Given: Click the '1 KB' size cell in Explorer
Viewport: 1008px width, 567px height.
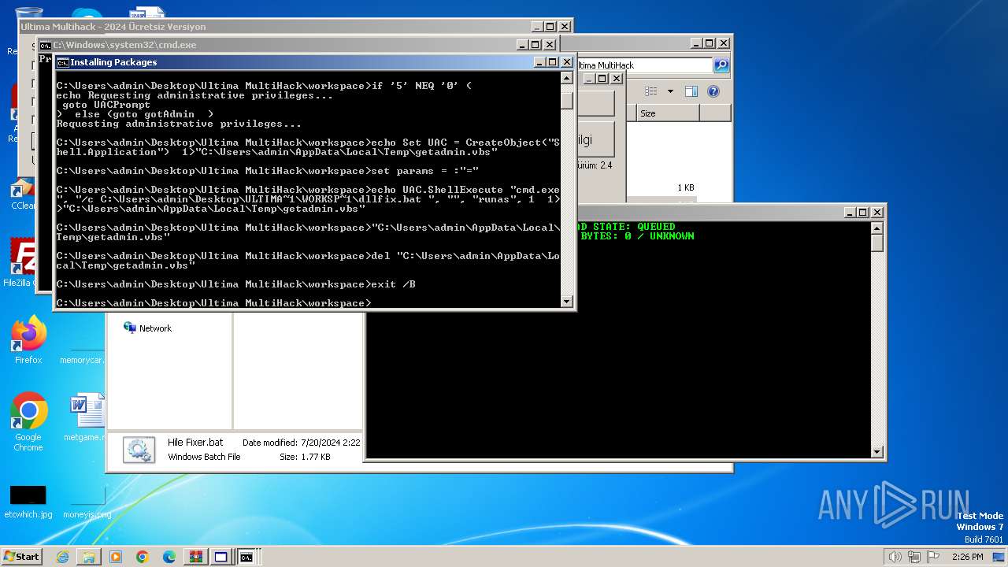Looking at the screenshot, I should pos(685,187).
